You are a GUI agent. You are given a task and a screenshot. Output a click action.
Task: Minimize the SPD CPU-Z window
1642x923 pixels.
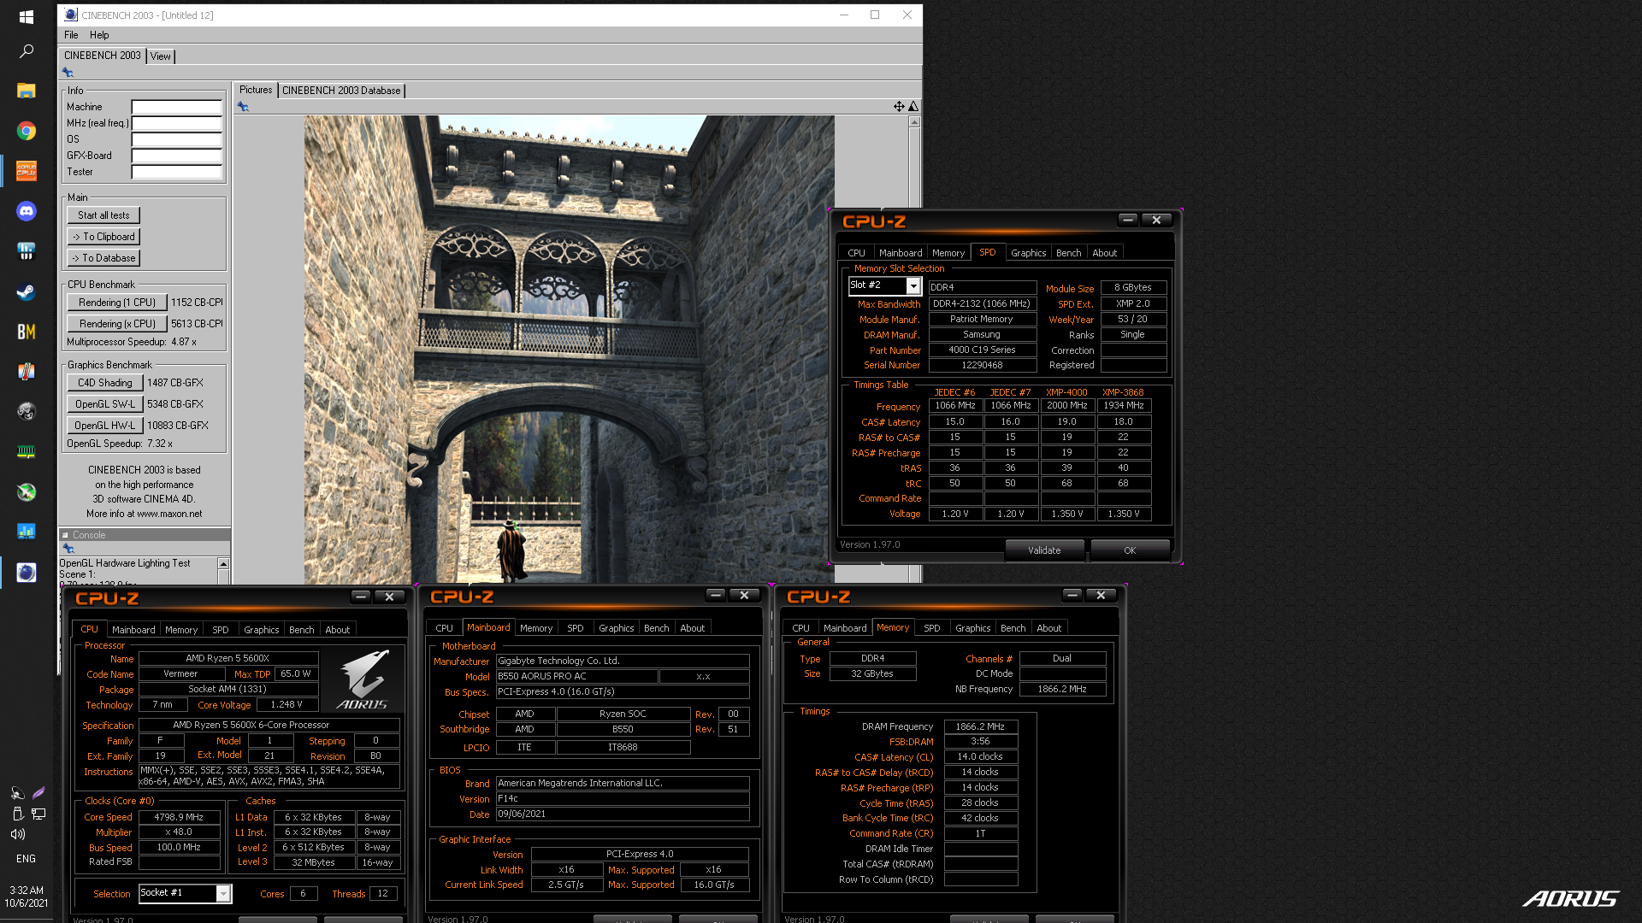tap(1128, 220)
